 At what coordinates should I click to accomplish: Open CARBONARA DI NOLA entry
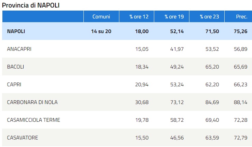[32, 102]
